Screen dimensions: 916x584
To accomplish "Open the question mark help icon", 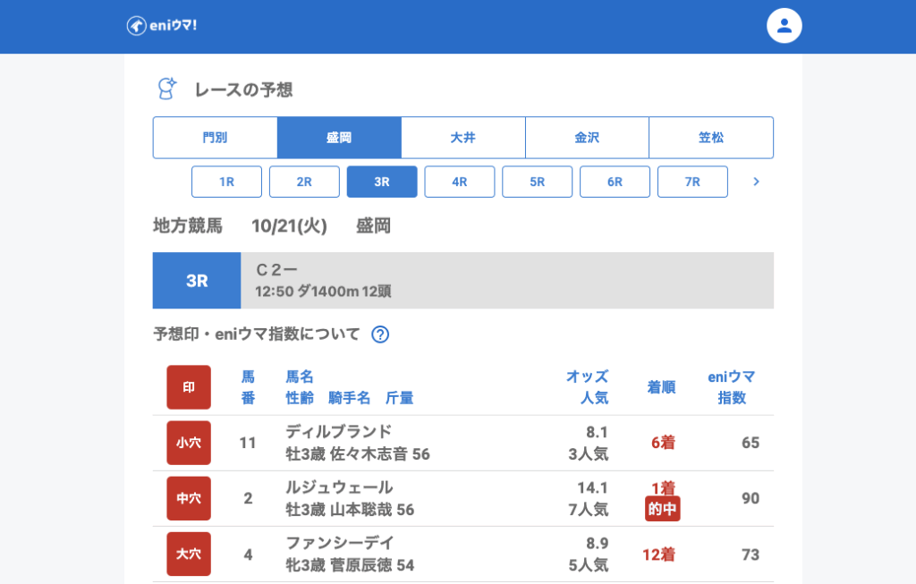I will (x=380, y=334).
